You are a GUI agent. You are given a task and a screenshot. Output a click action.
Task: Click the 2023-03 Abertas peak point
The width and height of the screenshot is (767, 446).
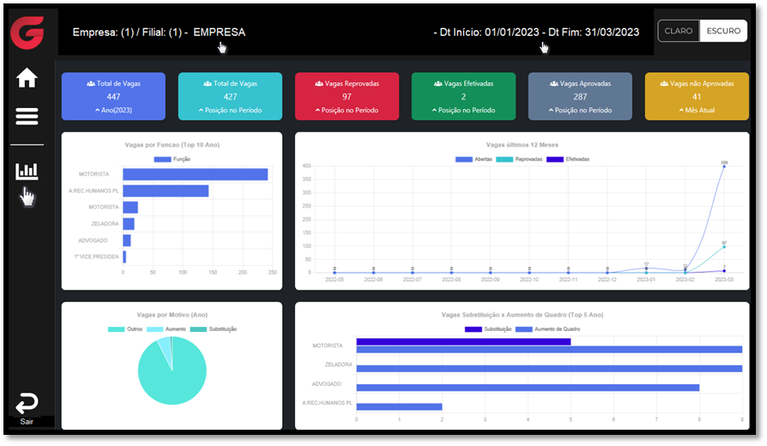[724, 166]
